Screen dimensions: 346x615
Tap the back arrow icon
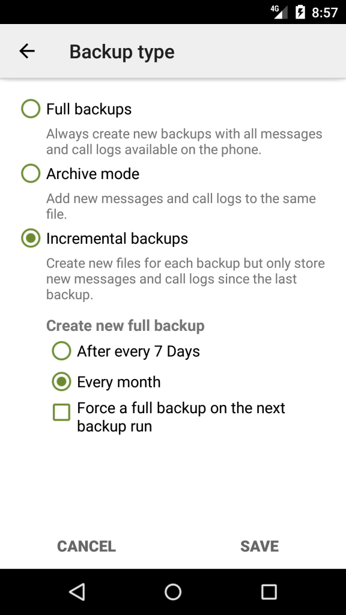(27, 51)
